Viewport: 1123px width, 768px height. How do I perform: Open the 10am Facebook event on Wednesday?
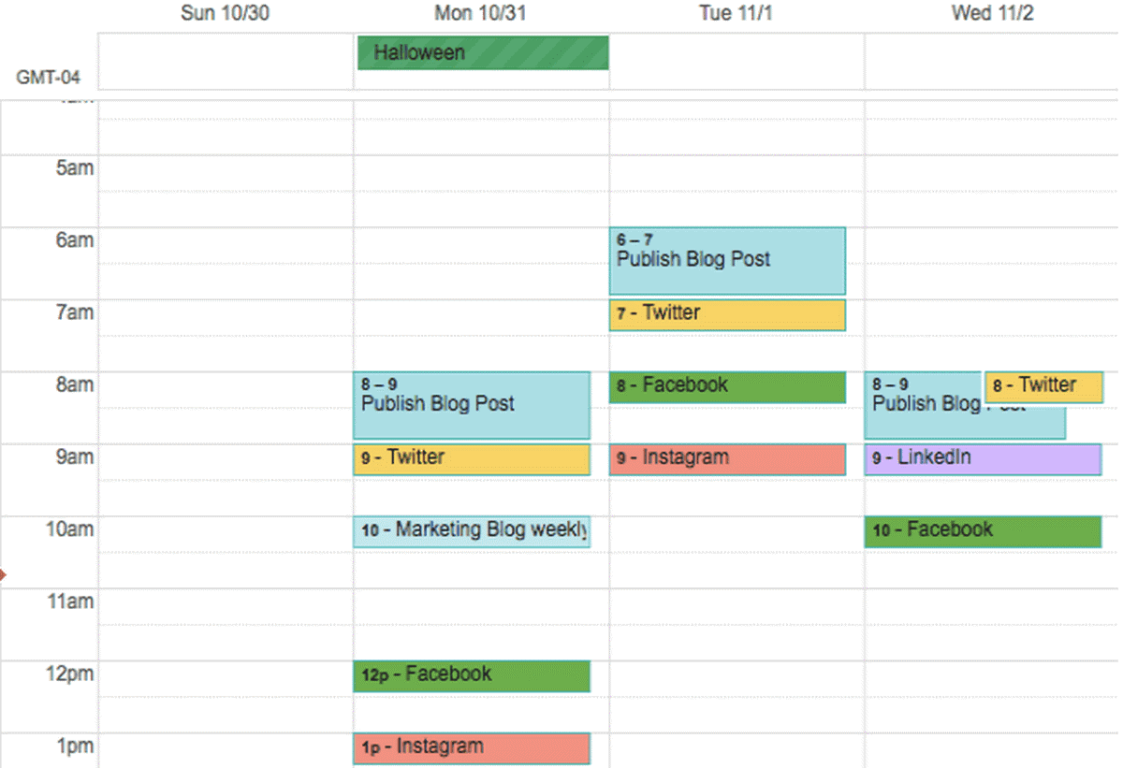(983, 530)
